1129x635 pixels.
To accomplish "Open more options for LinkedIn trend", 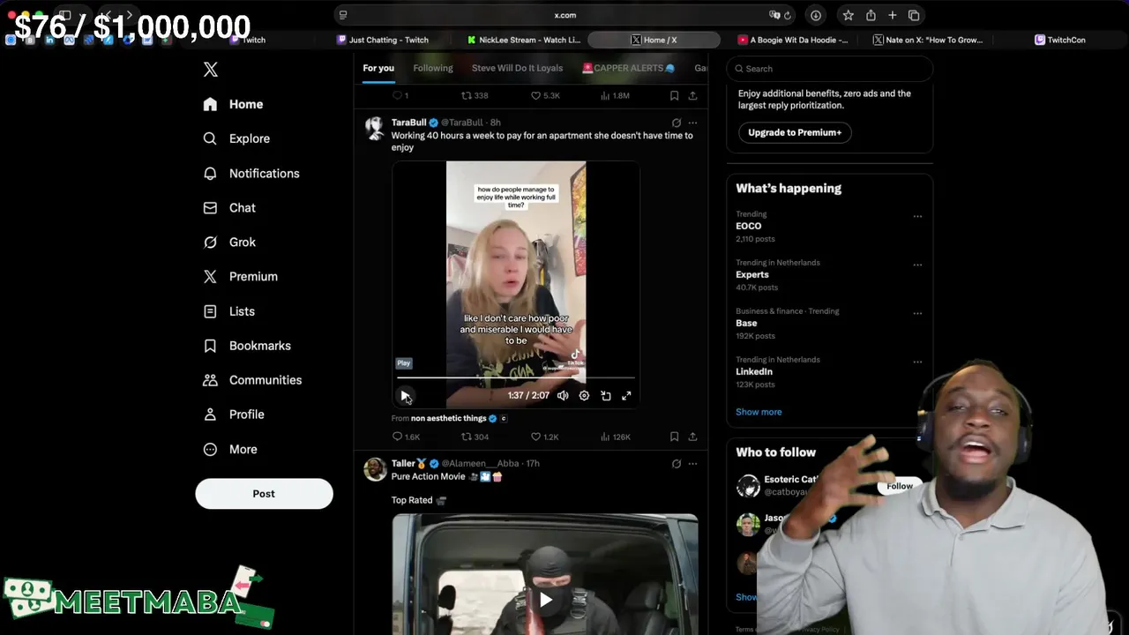I will 917,362.
